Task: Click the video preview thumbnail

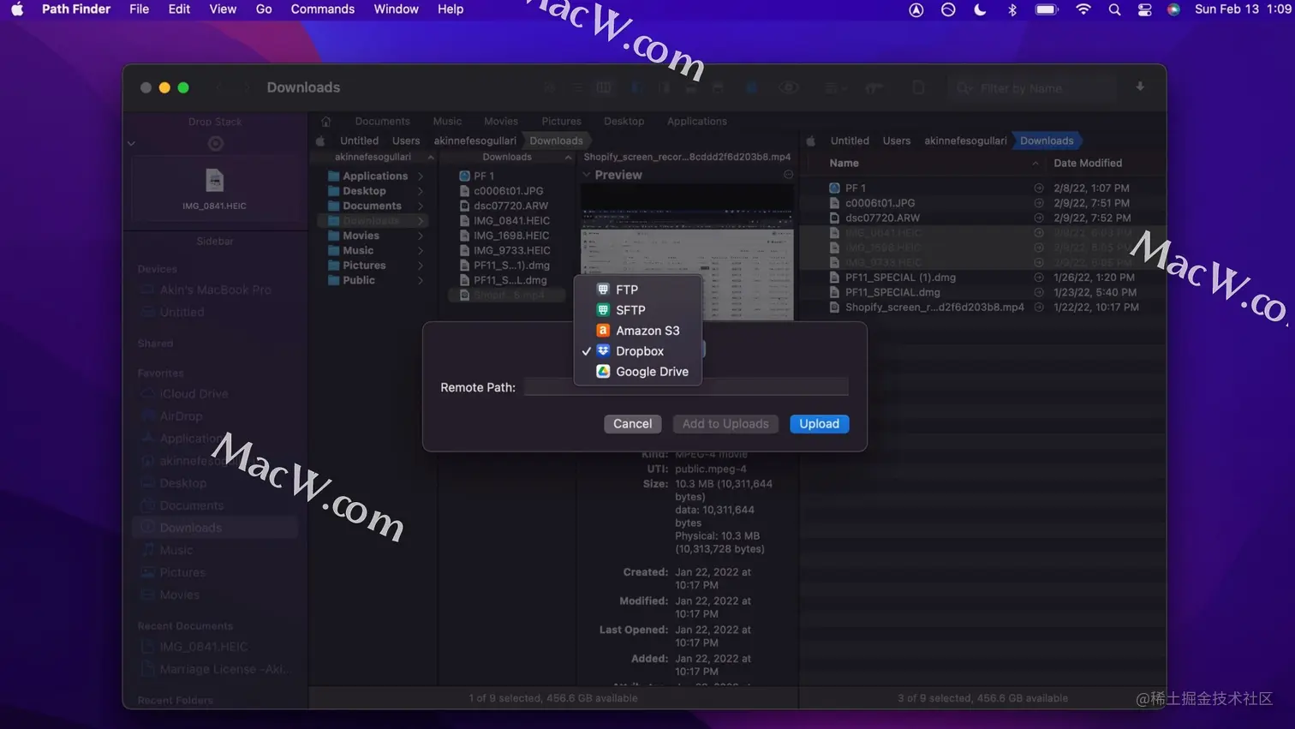Action: [687, 251]
